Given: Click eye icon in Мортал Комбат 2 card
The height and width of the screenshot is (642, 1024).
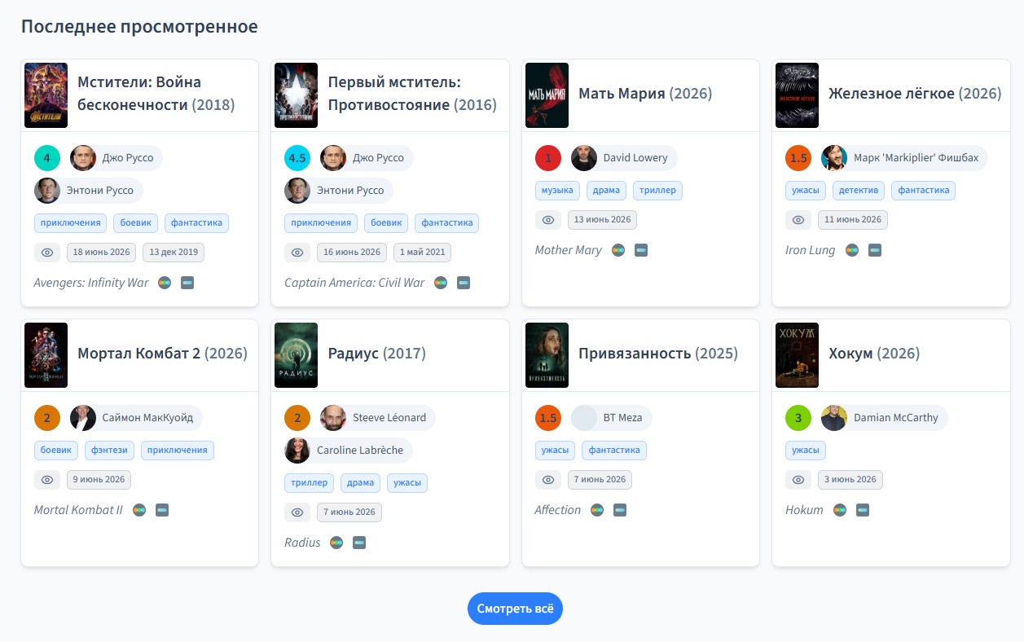Looking at the screenshot, I should click(x=47, y=480).
